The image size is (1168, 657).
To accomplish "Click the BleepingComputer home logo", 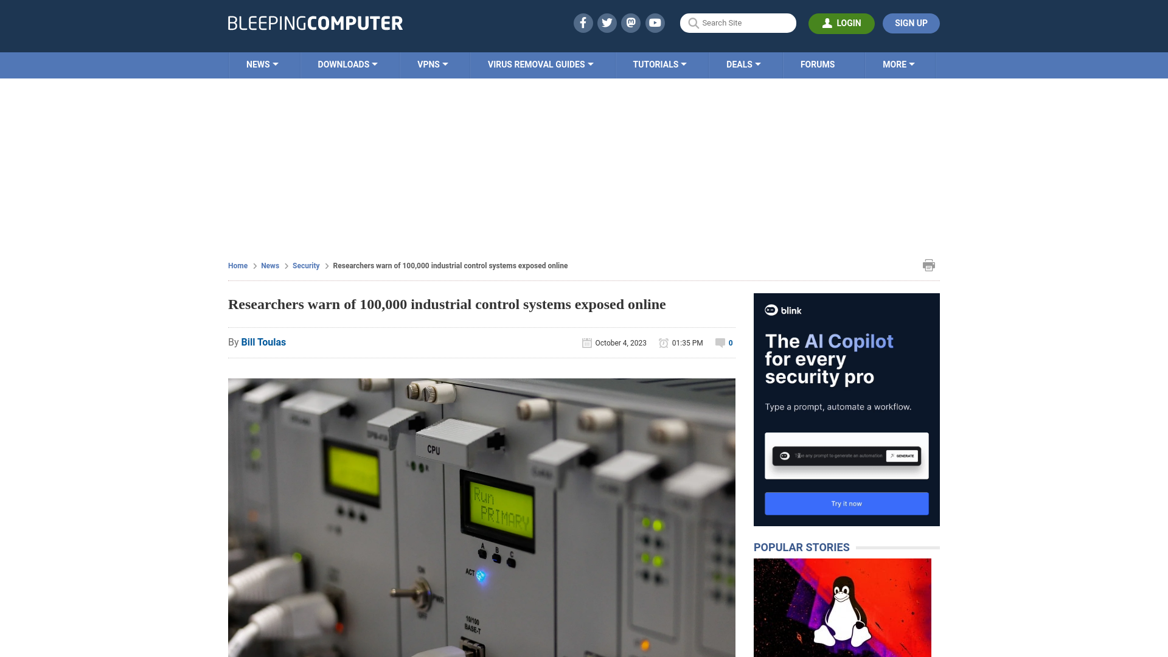I will click(x=315, y=23).
